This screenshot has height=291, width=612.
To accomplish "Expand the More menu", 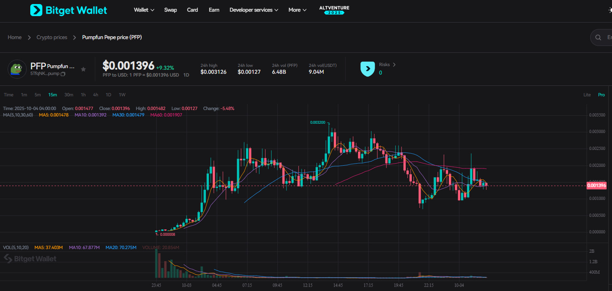I will [x=298, y=10].
